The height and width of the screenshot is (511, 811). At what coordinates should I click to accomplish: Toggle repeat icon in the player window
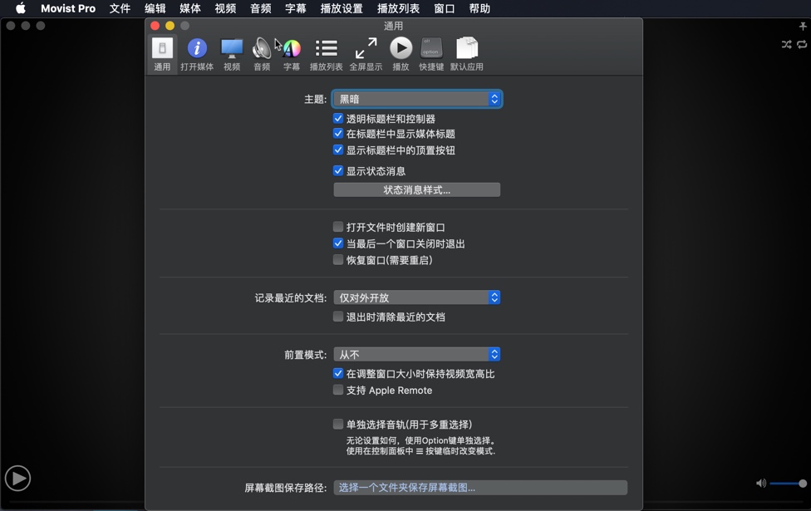802,45
